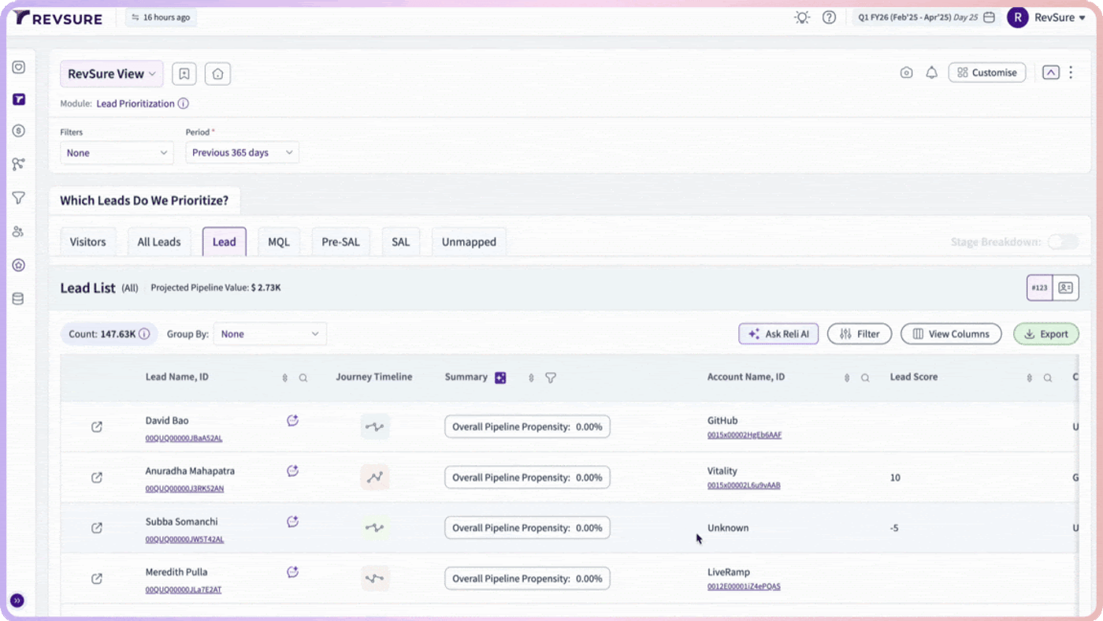
Task: Open the Period dropdown Previous 365 days
Action: pos(242,153)
